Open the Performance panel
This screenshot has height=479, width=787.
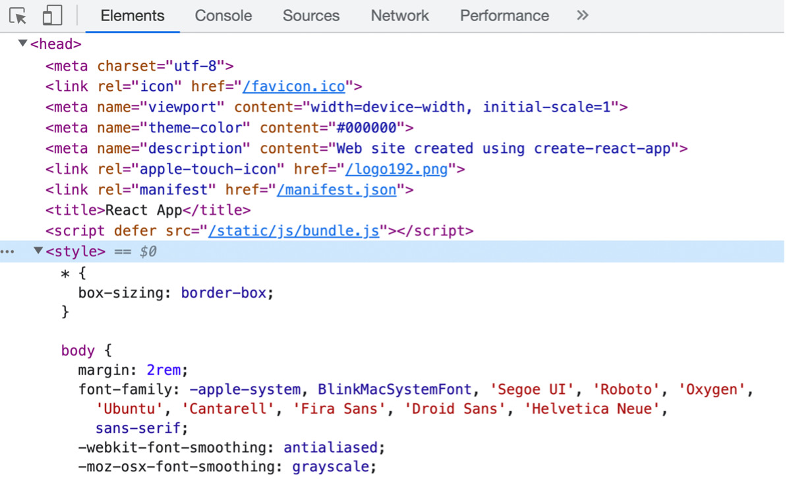(504, 15)
